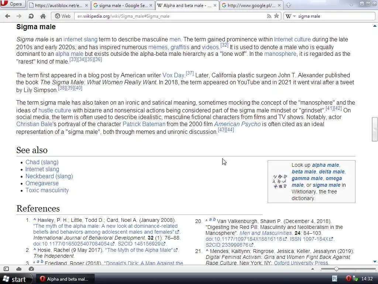Focus the search field containing sigma male
Image resolution: width=378 pixels, height=284 pixels.
(x=335, y=16)
